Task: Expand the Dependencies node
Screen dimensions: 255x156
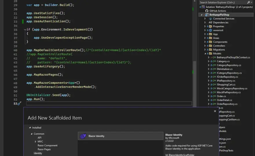Action: (205, 23)
